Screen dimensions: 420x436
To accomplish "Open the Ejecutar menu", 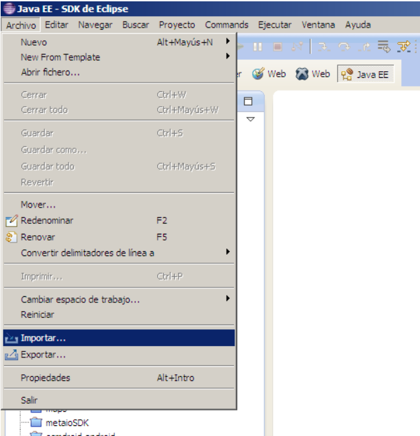I will click(x=275, y=25).
